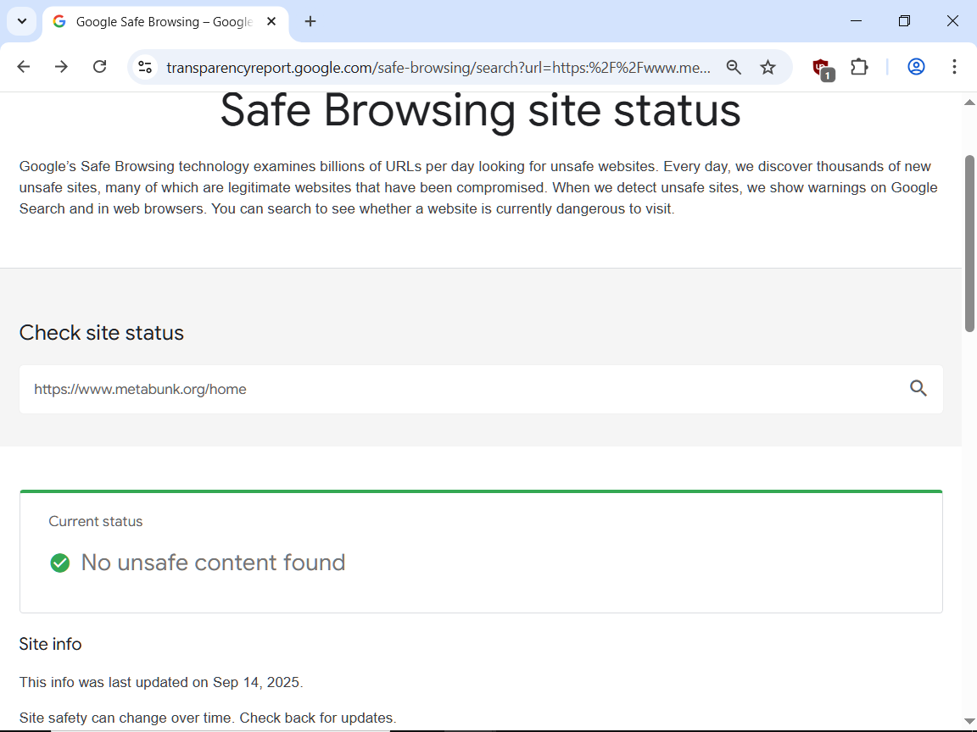Open the Chrome profile avatar

pos(916,67)
